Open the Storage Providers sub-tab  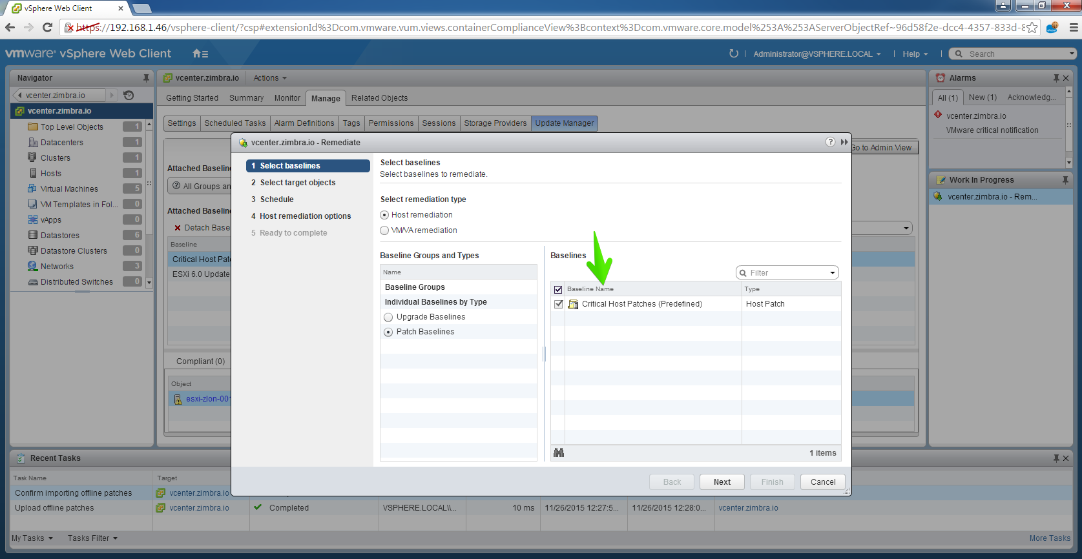pyautogui.click(x=495, y=123)
